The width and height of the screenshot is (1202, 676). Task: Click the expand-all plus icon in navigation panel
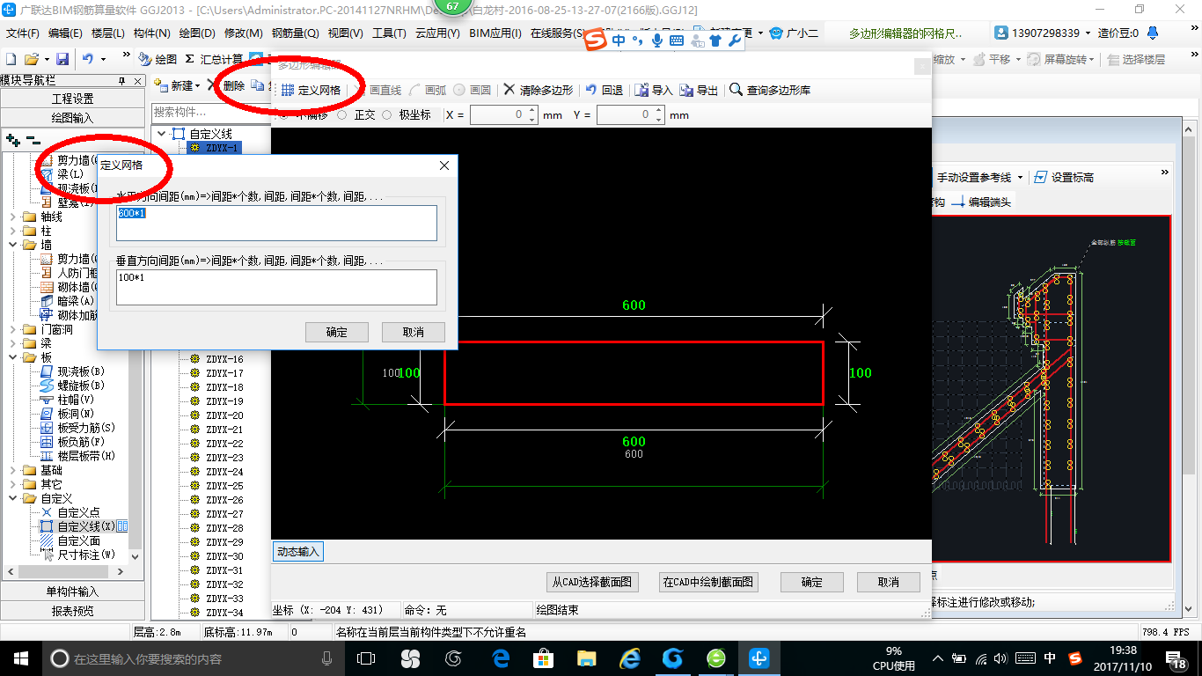coord(12,140)
